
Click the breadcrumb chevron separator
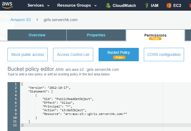tap(37, 20)
